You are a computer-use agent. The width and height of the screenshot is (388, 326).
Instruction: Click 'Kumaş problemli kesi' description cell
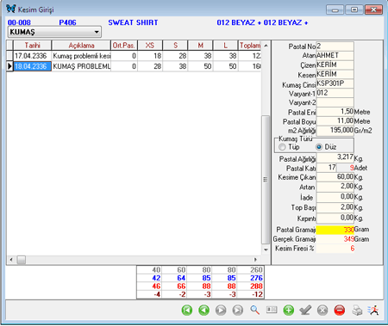tap(81, 56)
